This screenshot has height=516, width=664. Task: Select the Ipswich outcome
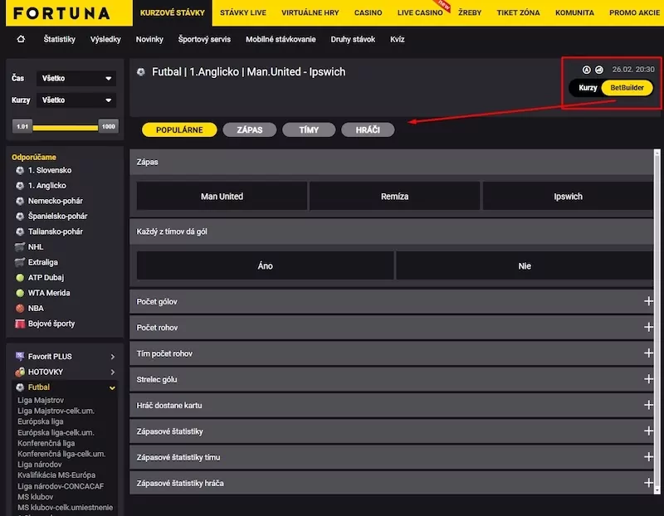click(x=568, y=196)
